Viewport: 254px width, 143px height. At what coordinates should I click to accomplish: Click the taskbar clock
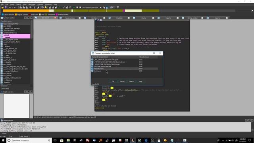[242, 140]
